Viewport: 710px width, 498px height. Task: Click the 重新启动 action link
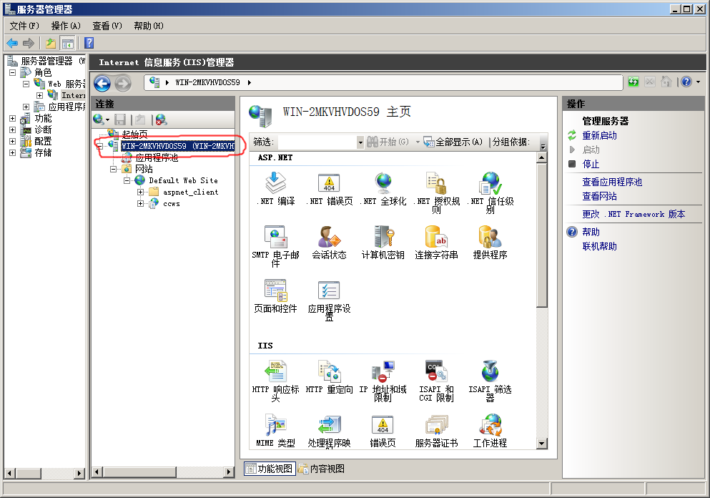(x=599, y=135)
